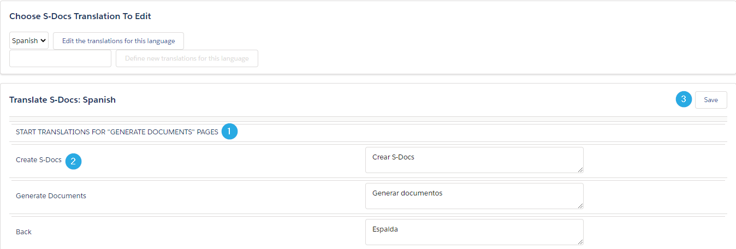The image size is (736, 249).
Task: Click resize handle of Crear S-Docs textarea
Action: coord(580,170)
